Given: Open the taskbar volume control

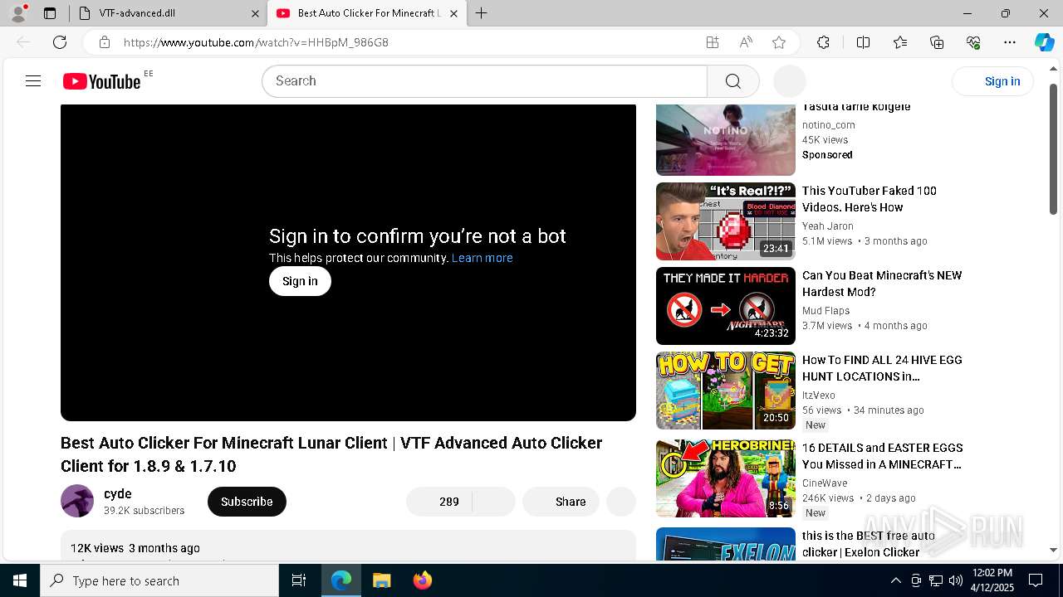Looking at the screenshot, I should pos(955,580).
